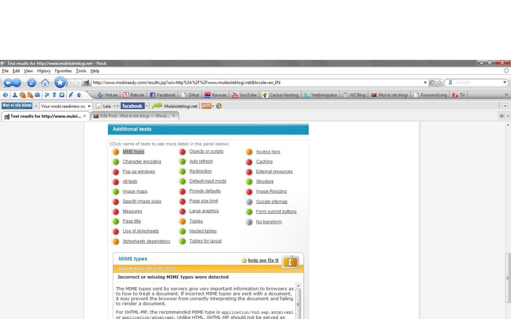Open the Character encoding test link
511x319 pixels.
(142, 161)
